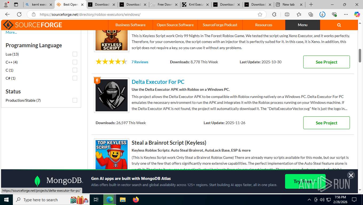Open the SourceForge Podcast menu item

[220, 25]
